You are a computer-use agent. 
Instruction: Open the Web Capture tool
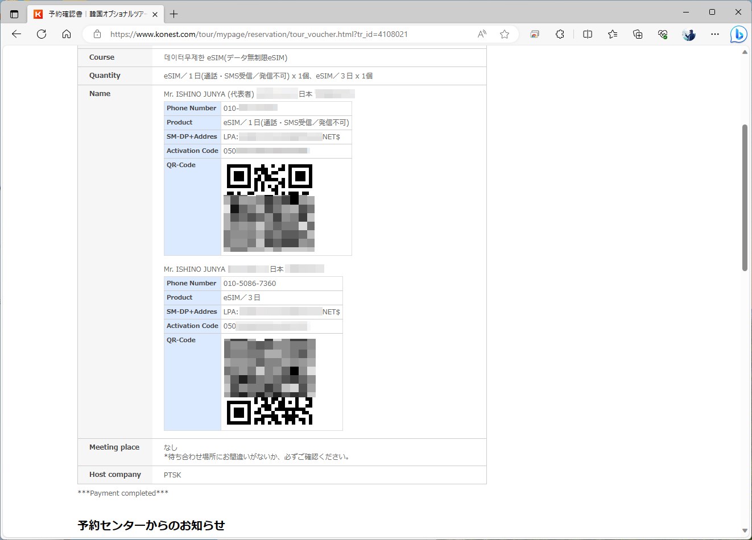click(534, 34)
